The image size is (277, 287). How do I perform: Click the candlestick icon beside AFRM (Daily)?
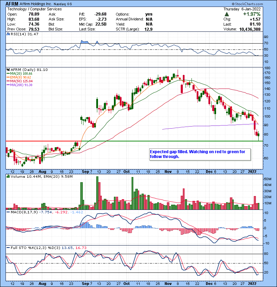pos(8,70)
